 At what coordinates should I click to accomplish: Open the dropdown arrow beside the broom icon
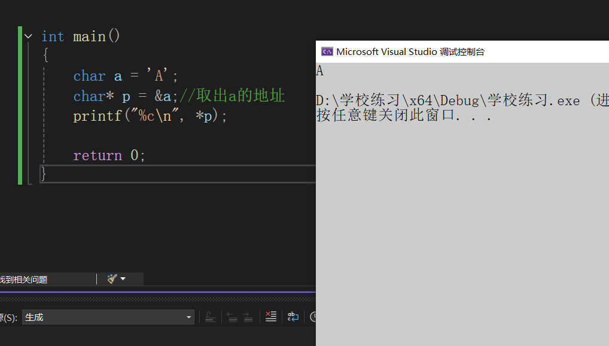coord(123,278)
